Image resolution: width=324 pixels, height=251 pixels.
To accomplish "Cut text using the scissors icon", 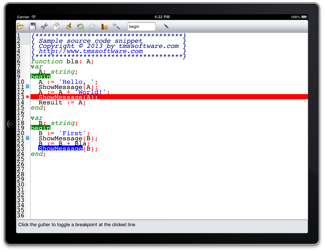I will tap(44, 26).
